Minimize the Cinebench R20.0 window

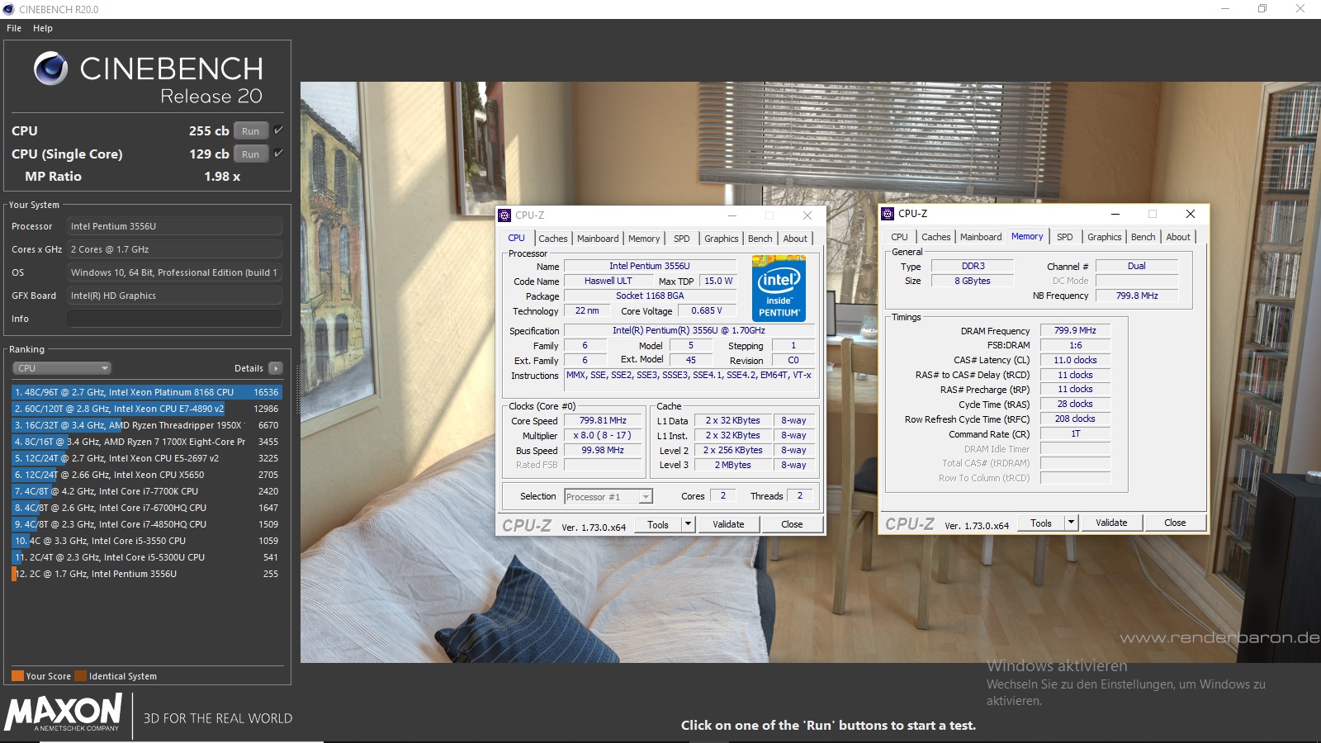(x=1225, y=9)
